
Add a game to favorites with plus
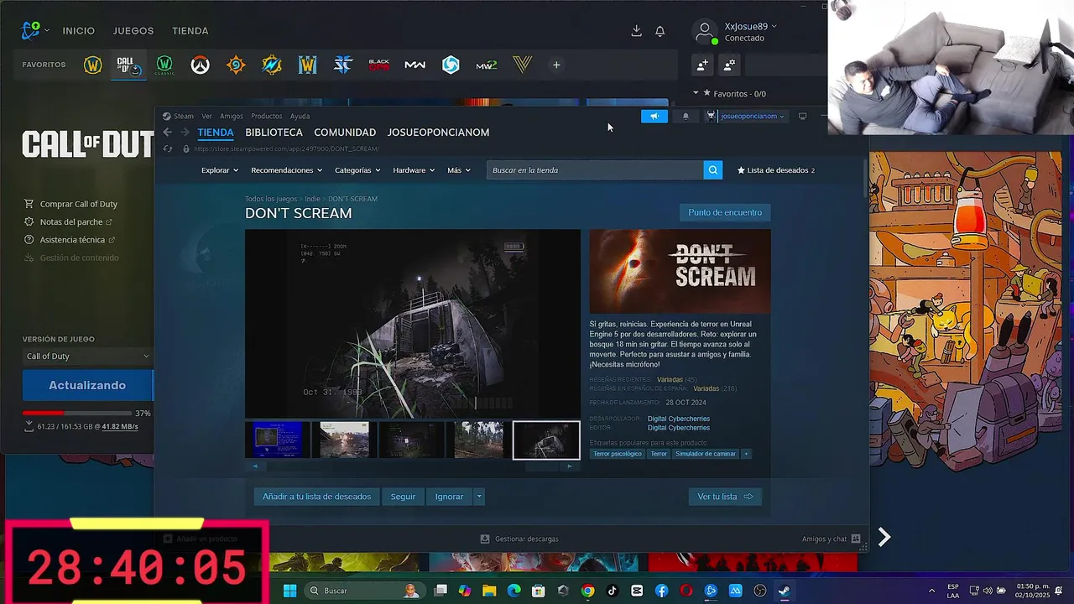556,65
